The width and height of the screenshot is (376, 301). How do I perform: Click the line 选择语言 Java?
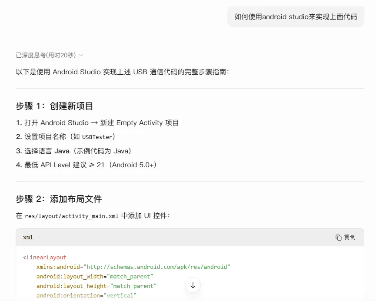[73, 151]
